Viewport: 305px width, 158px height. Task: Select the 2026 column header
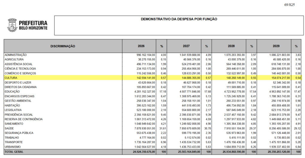click(x=141, y=46)
